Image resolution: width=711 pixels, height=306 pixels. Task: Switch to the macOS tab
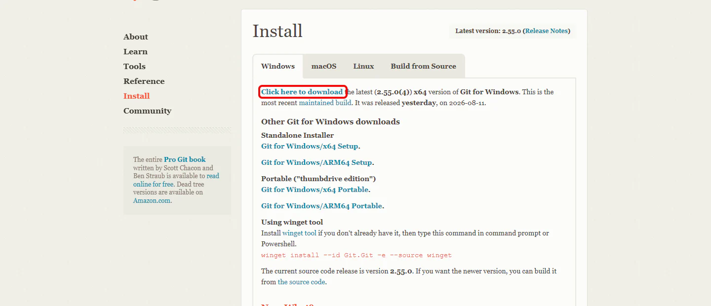coord(324,66)
